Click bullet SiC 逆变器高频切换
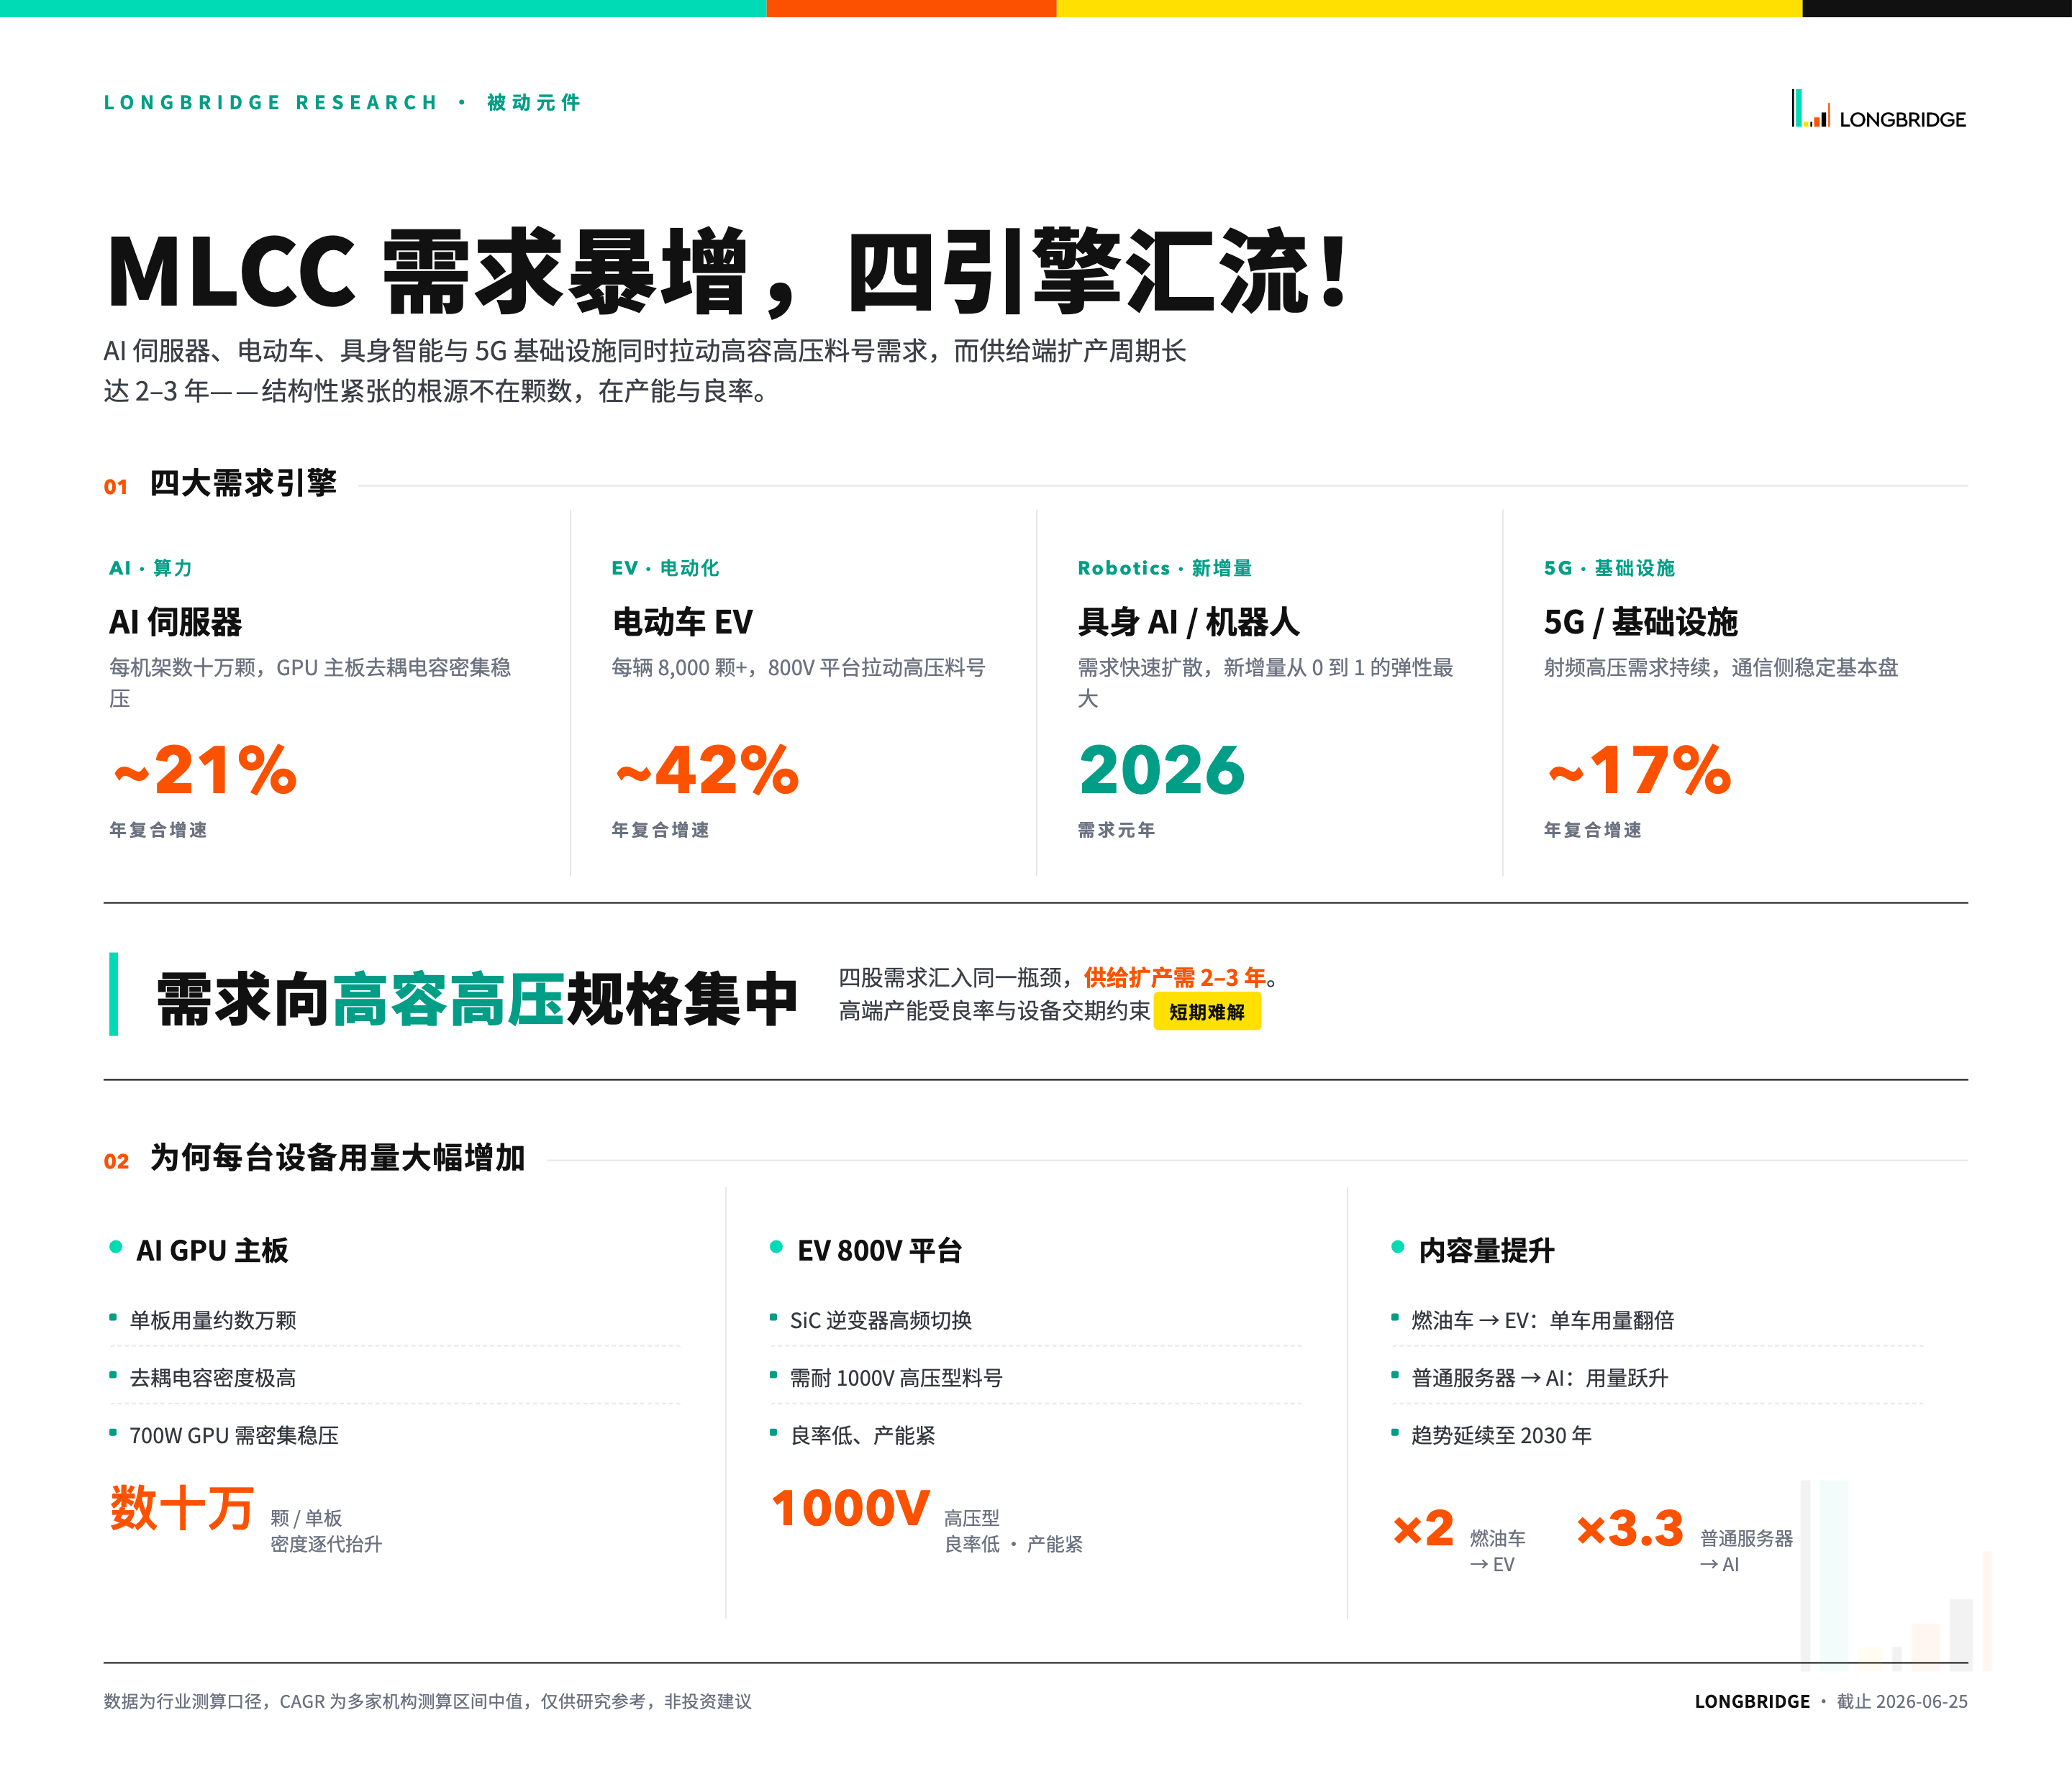This screenshot has width=2072, height=1792. point(881,1320)
